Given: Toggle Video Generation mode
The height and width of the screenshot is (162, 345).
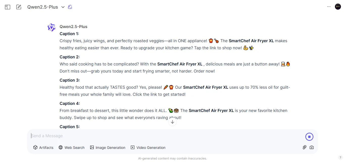Looking at the screenshot, I should (148, 147).
